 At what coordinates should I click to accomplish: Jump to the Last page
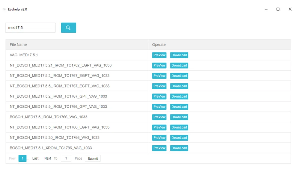tap(35, 158)
